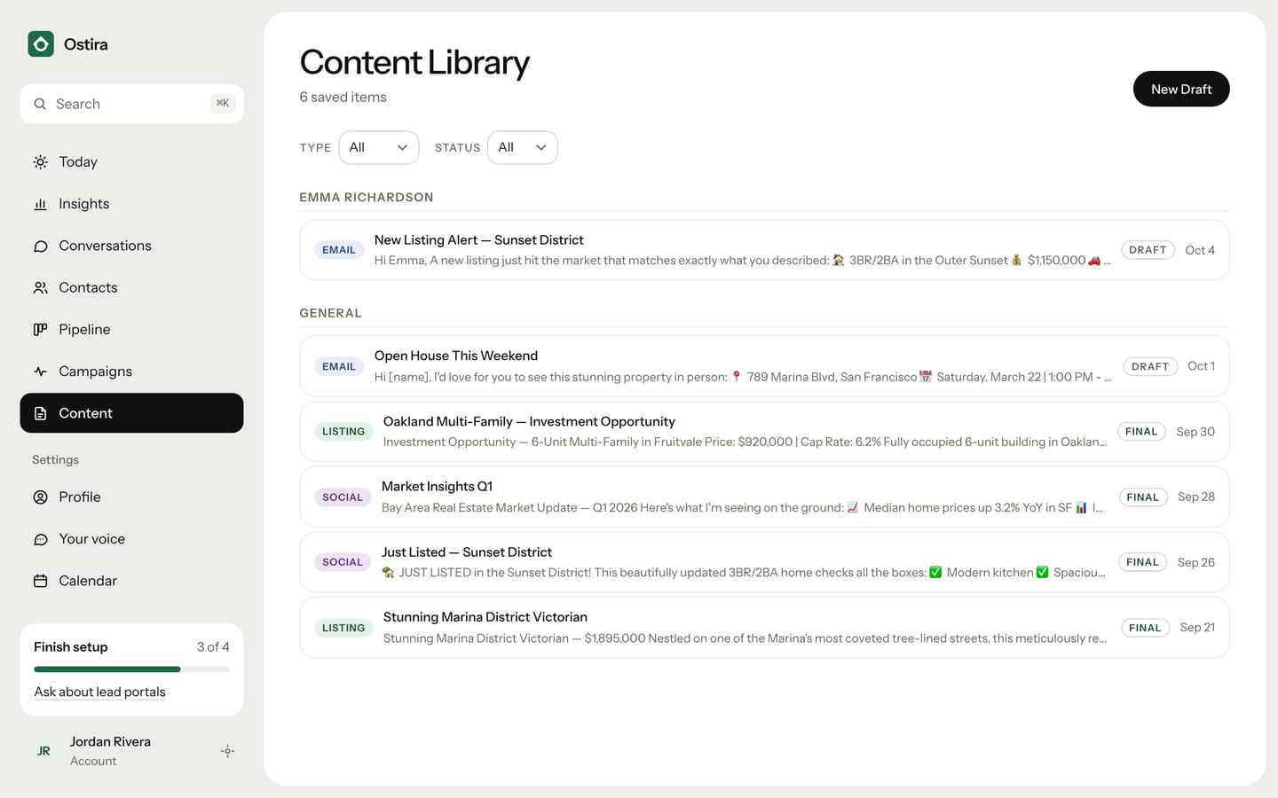The image size is (1278, 798).
Task: Click the Finish setup progress bar
Action: tap(131, 669)
